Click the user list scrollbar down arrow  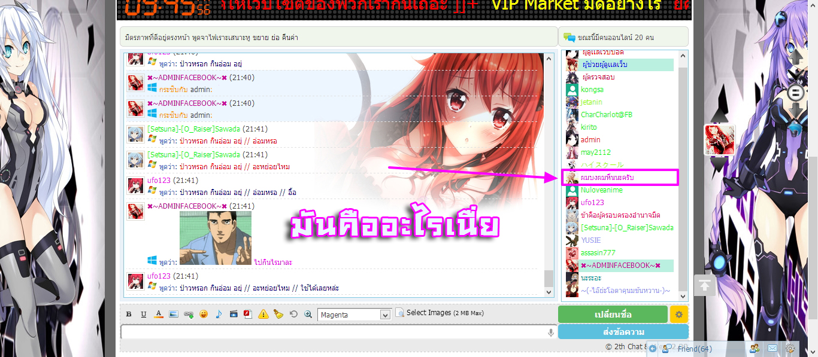(683, 295)
